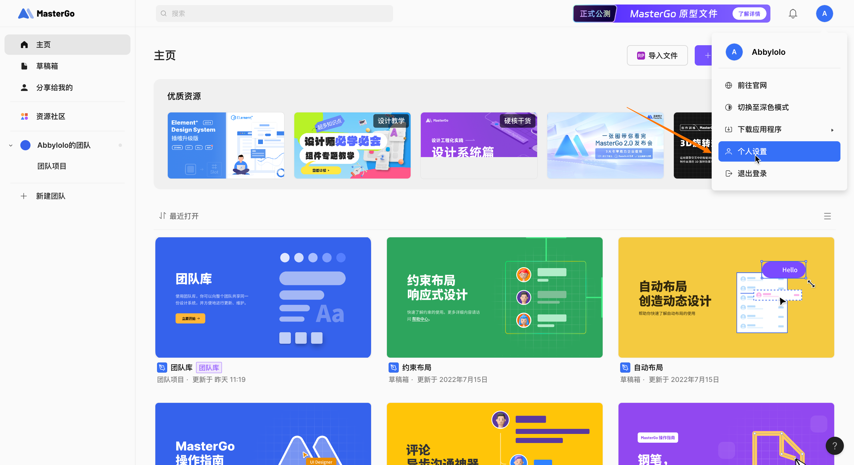Click the 导入文件 import button
This screenshot has width=854, height=465.
pos(657,55)
